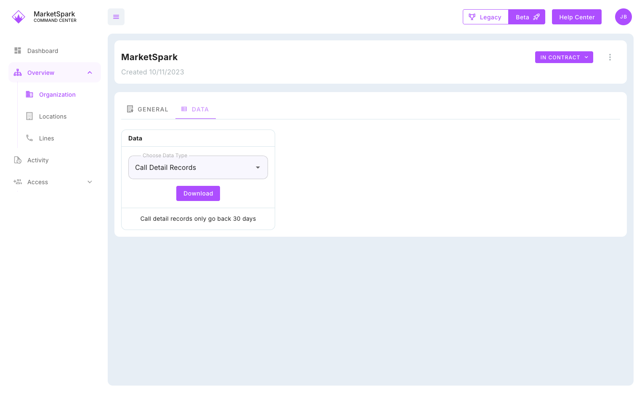Switch to the GENERAL tab
The image size is (642, 394).
148,109
